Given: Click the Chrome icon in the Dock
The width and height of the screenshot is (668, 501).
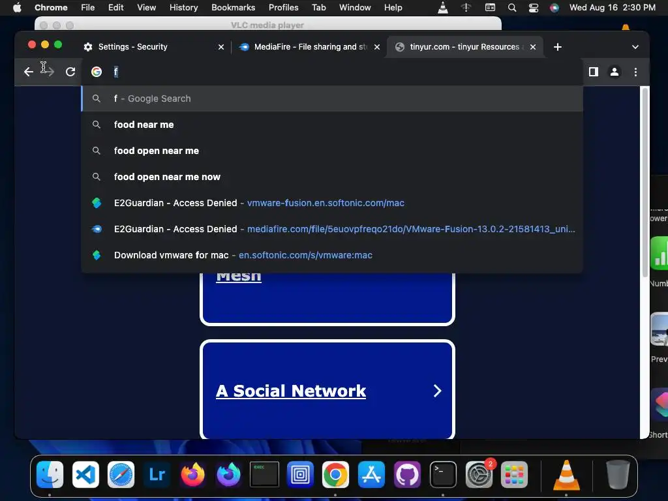Looking at the screenshot, I should pyautogui.click(x=335, y=474).
